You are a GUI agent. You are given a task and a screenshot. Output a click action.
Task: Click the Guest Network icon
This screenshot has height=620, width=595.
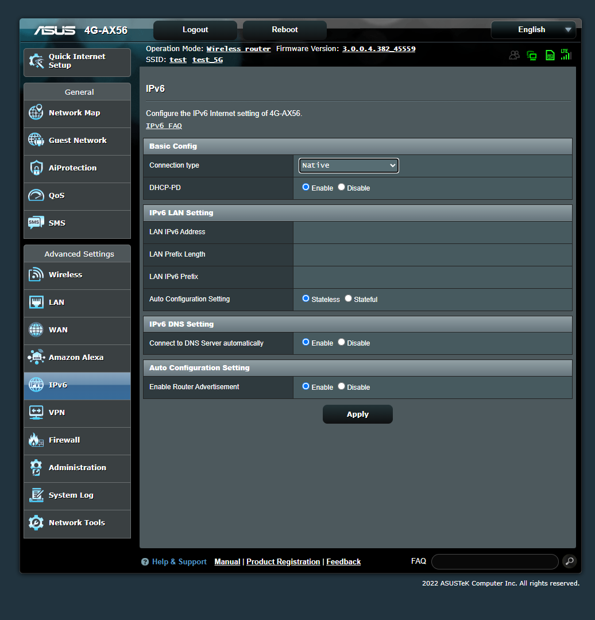[36, 140]
